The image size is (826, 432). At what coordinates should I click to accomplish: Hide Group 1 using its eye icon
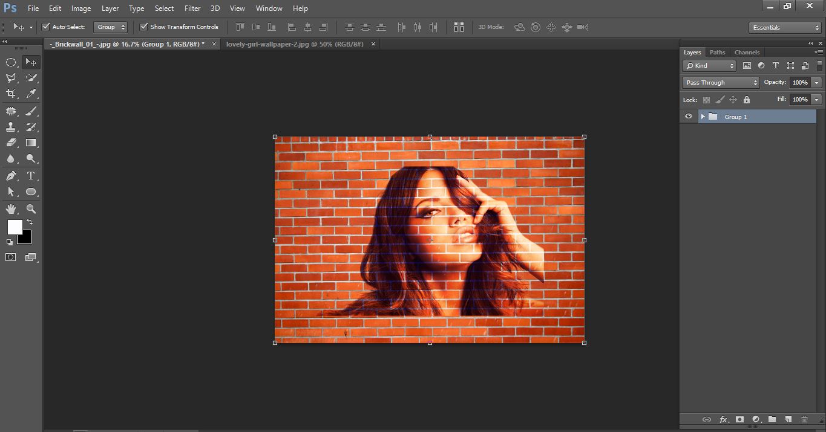coord(688,116)
